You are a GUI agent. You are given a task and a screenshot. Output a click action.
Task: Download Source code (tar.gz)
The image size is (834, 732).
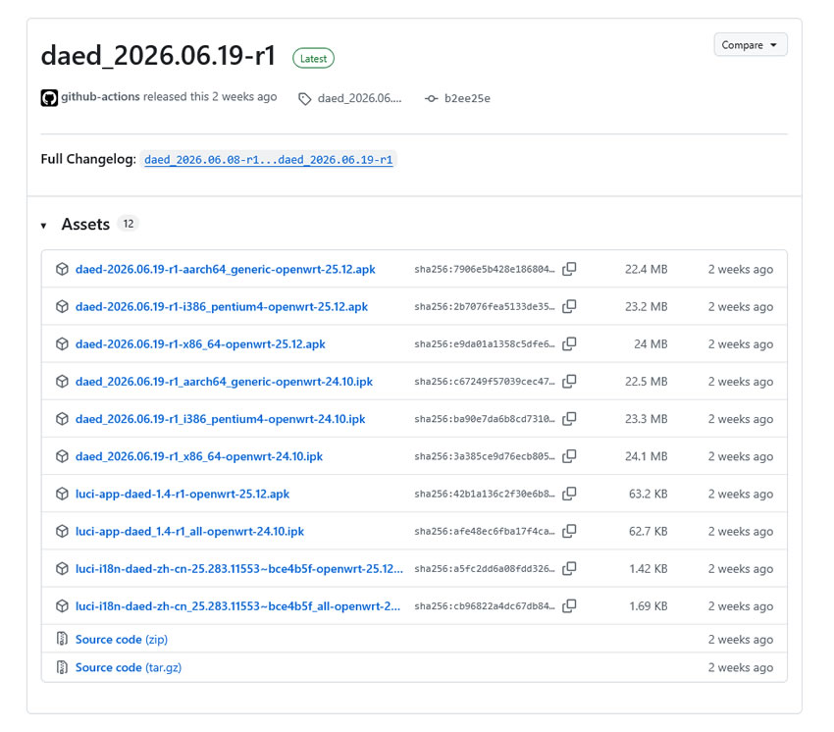tap(129, 667)
